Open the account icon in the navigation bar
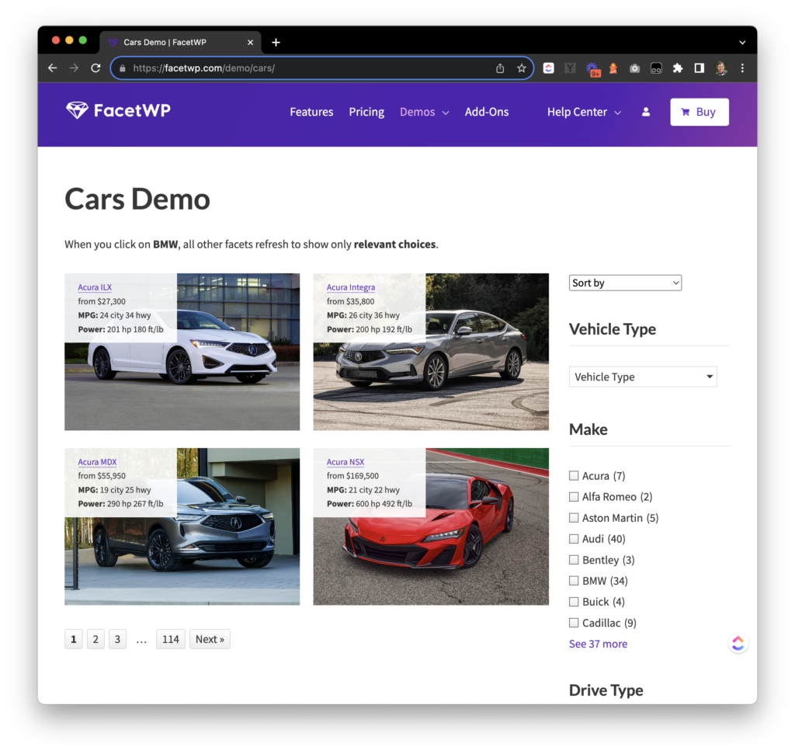The image size is (795, 754). click(646, 112)
